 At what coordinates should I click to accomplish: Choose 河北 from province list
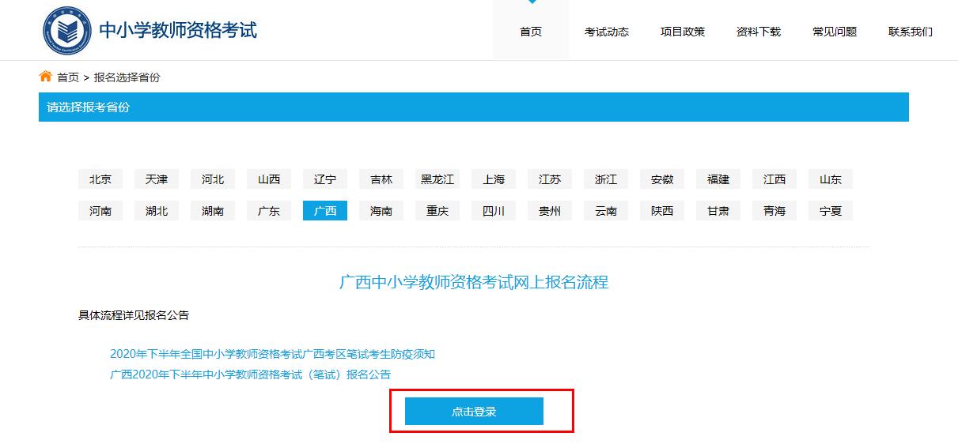pos(213,179)
